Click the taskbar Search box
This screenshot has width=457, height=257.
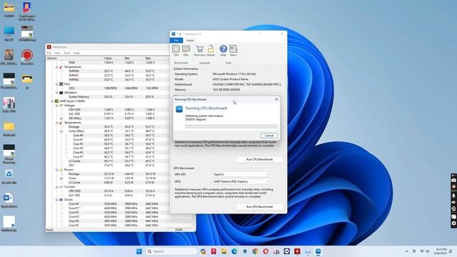tap(171, 251)
